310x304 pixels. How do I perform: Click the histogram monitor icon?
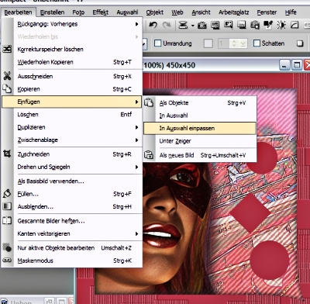242,25
